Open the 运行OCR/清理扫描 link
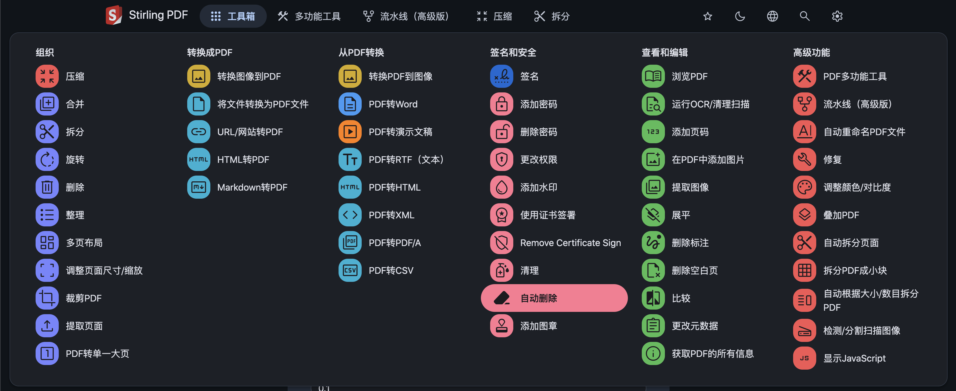956x391 pixels. (x=710, y=104)
